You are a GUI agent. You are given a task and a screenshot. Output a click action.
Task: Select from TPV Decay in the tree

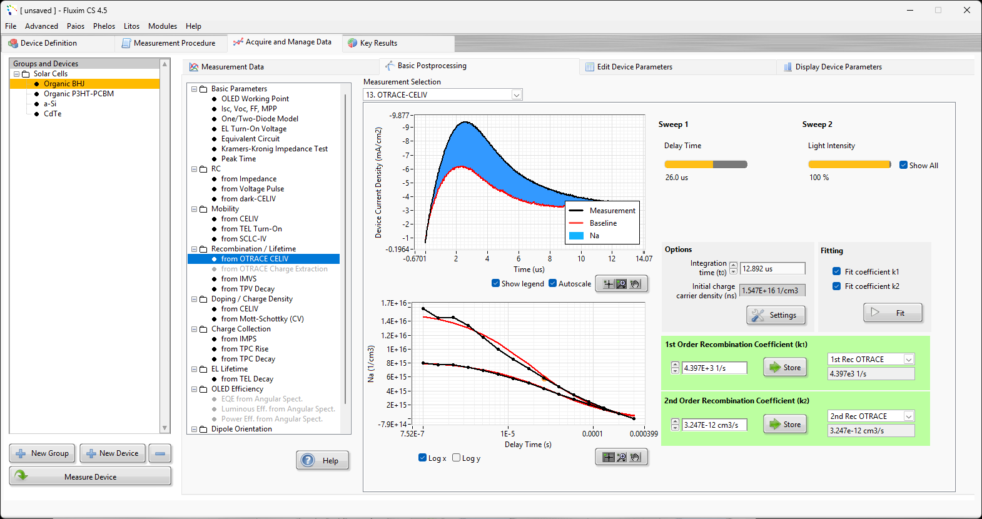[x=248, y=289]
